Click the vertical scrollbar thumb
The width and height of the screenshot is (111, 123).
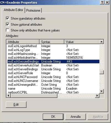click(x=102, y=72)
